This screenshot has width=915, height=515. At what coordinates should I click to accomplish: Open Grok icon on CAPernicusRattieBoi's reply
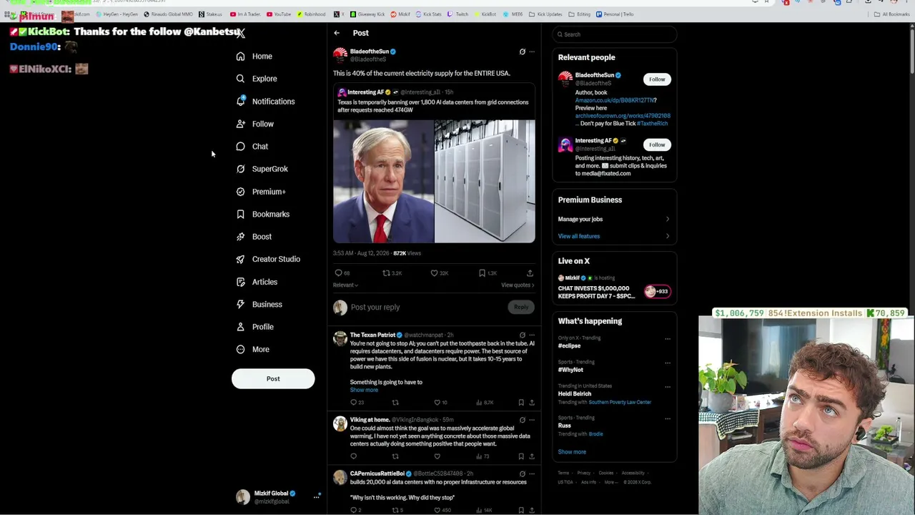point(522,474)
